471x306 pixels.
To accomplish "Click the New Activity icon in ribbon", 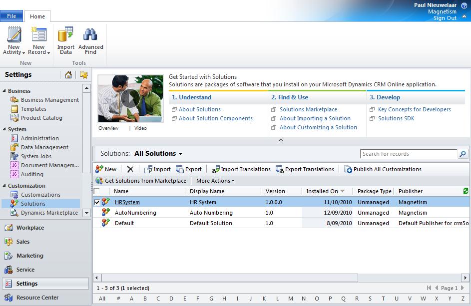I will tap(14, 34).
